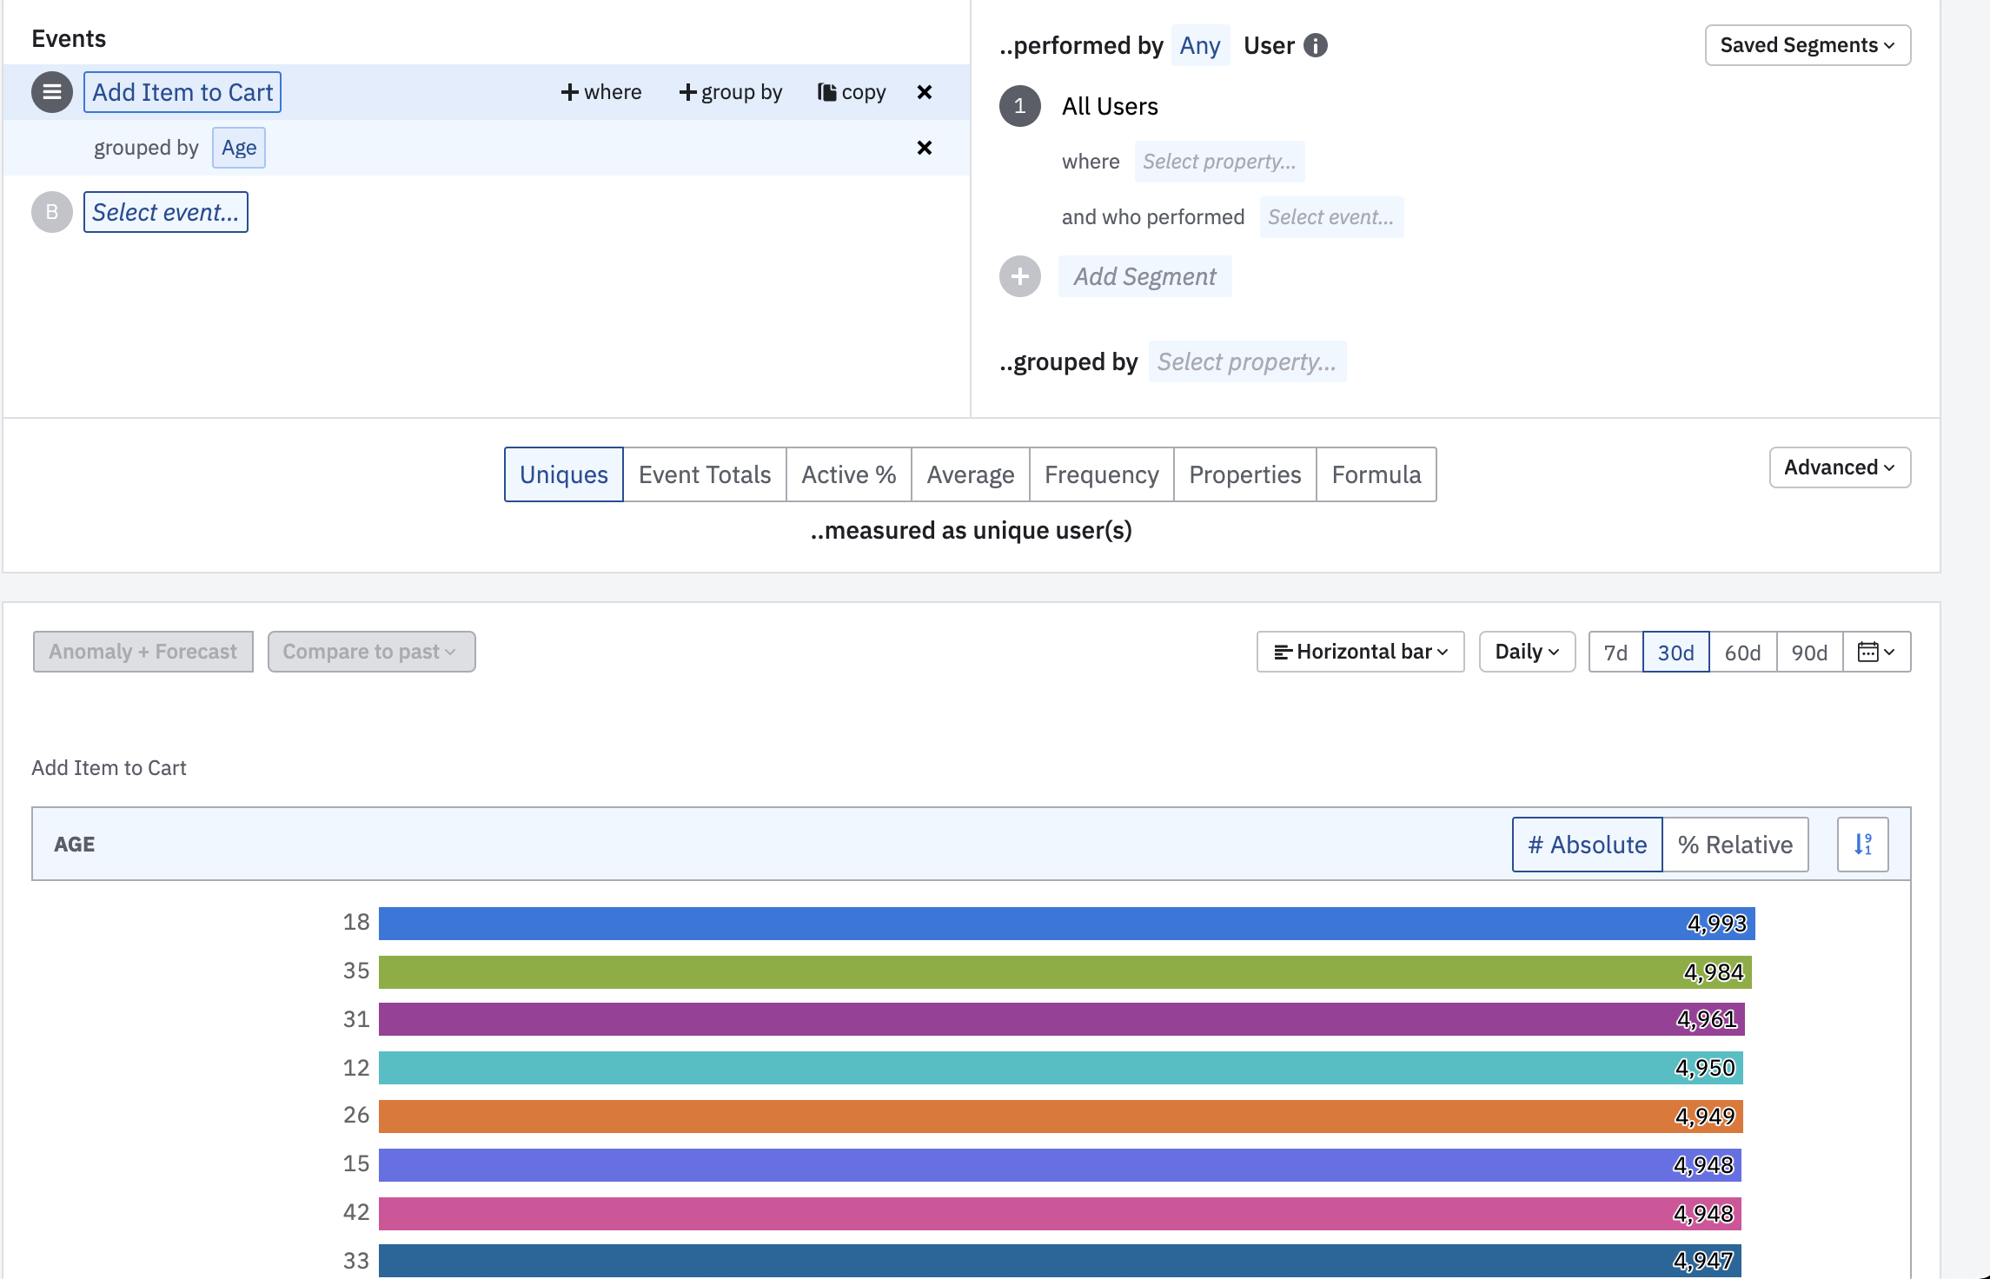Click Select event field for event B
The width and height of the screenshot is (1990, 1279).
[x=166, y=212]
